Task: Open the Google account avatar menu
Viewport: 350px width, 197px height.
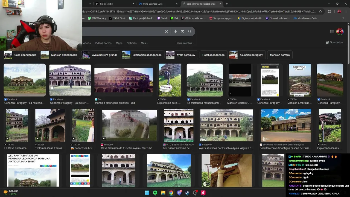Action: click(340, 31)
